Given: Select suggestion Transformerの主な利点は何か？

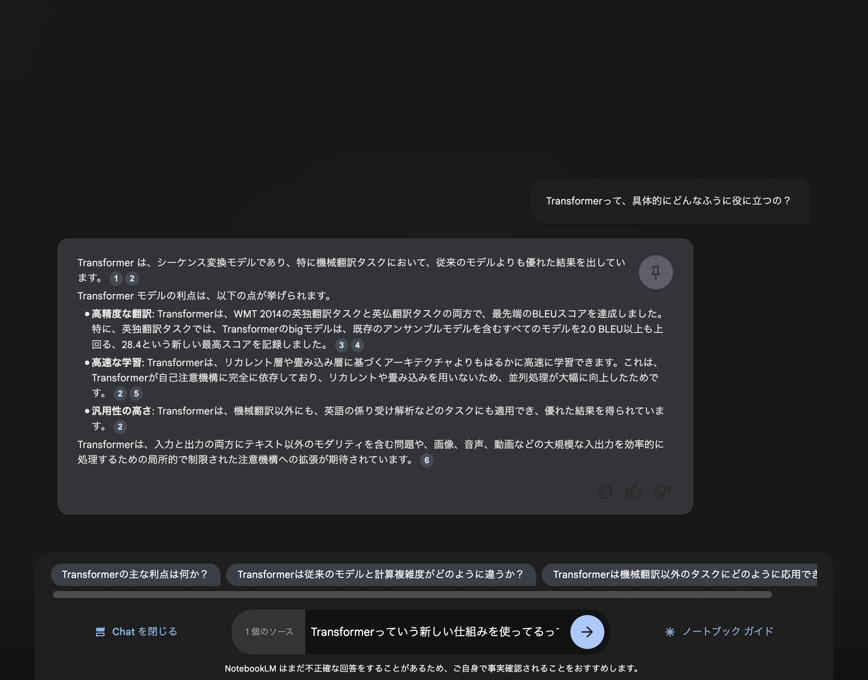Looking at the screenshot, I should [135, 574].
